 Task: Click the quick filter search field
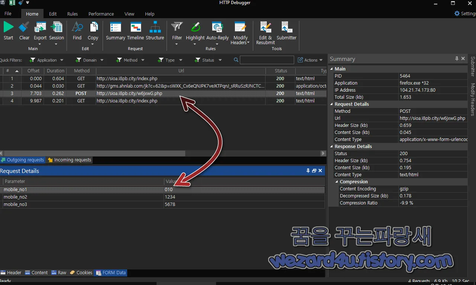(x=267, y=60)
